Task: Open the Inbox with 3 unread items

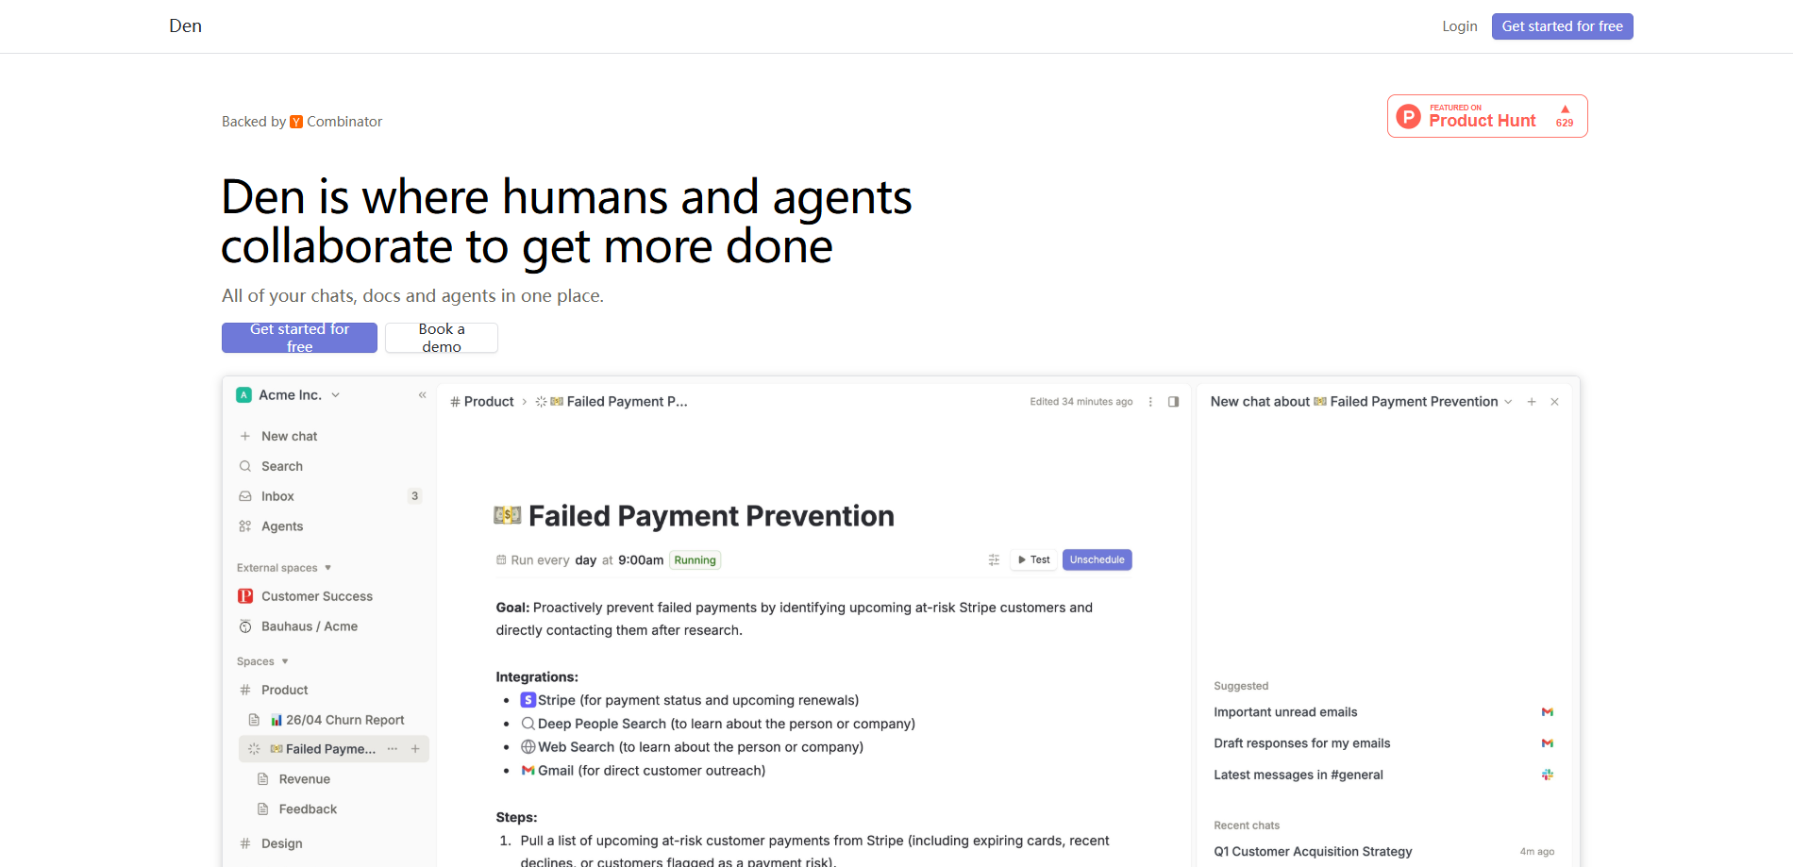Action: tap(277, 496)
